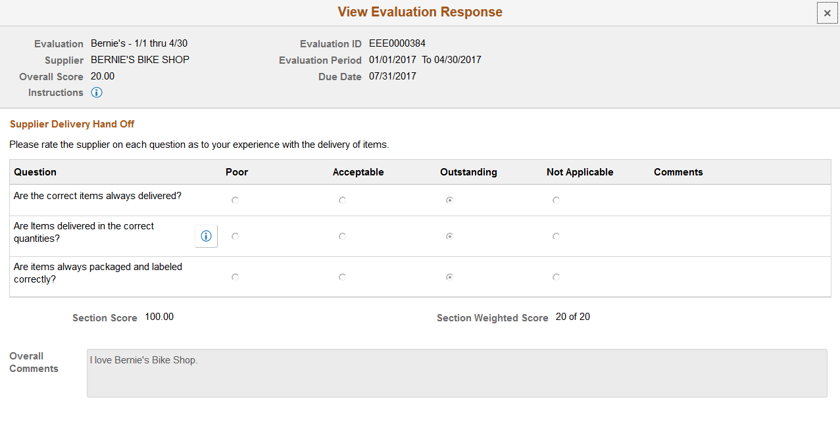
Task: Click the Supplier Delivery Hand Off section heading
Action: [72, 124]
